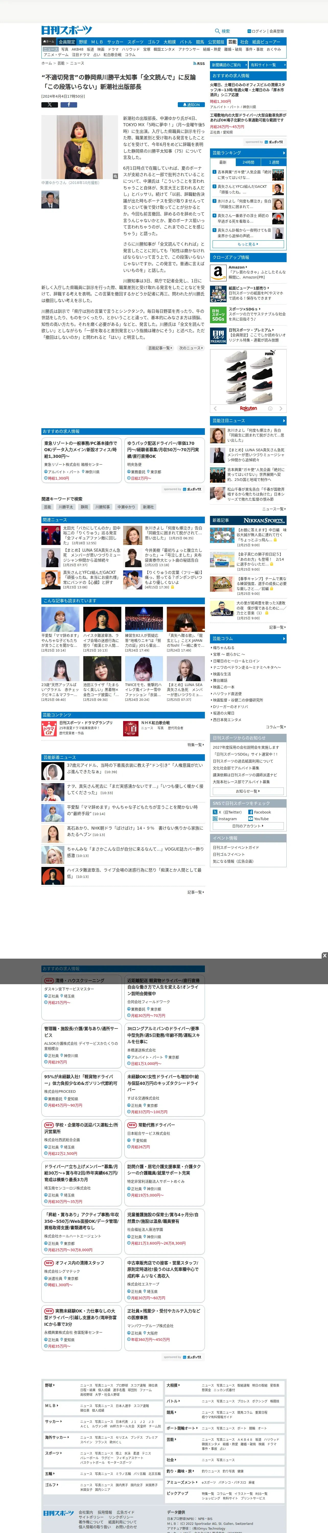Share the article via the Facebook button

[x=68, y=104]
